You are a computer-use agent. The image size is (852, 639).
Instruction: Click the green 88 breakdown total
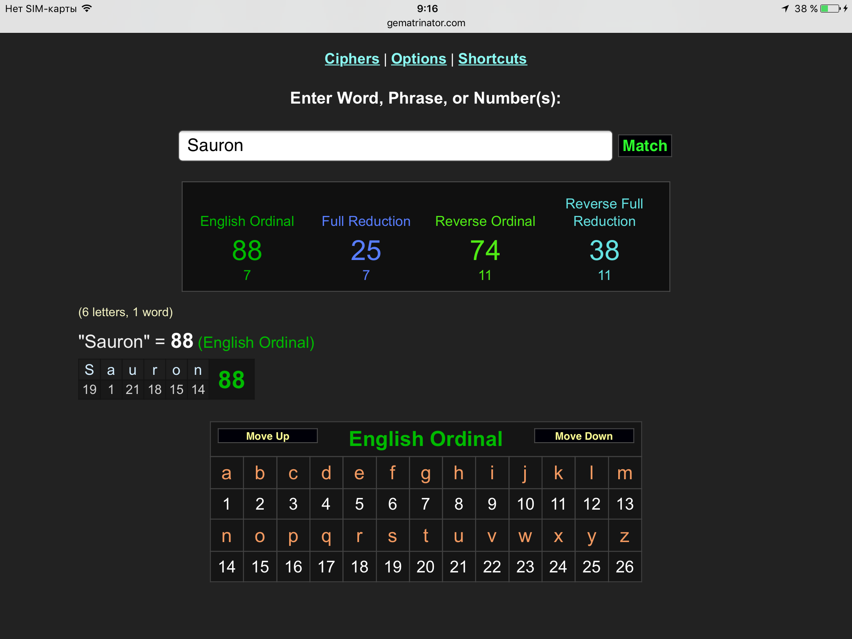click(231, 380)
